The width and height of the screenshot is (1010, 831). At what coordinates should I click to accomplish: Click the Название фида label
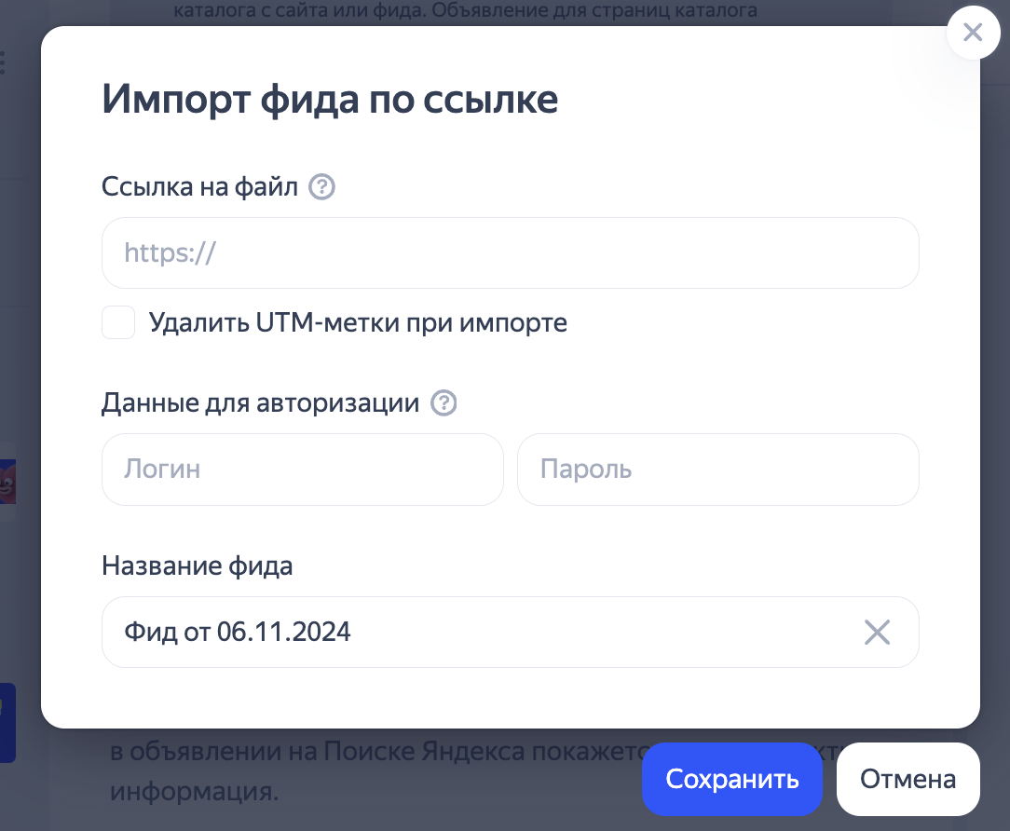point(198,566)
